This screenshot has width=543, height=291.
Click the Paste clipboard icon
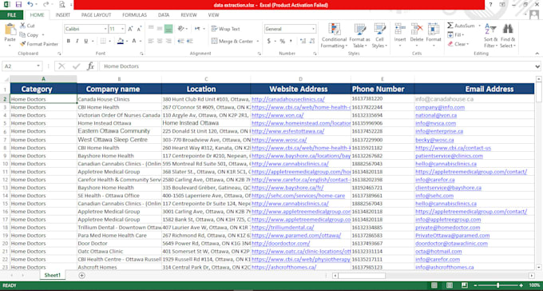[x=10, y=30]
